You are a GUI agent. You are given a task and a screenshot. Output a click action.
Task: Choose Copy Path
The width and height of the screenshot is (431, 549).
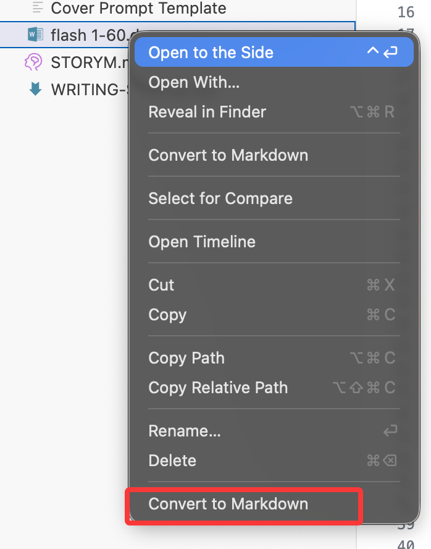pyautogui.click(x=274, y=358)
